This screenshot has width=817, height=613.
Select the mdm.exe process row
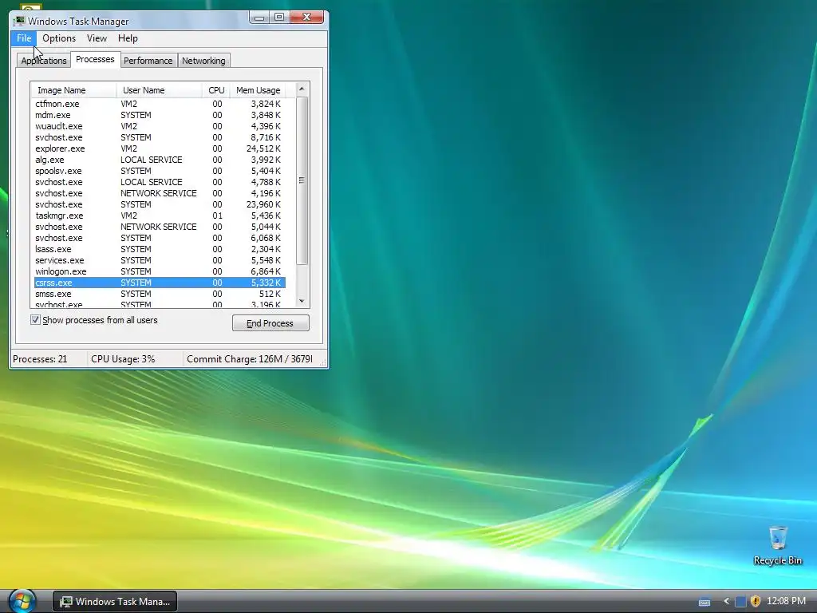pos(160,115)
